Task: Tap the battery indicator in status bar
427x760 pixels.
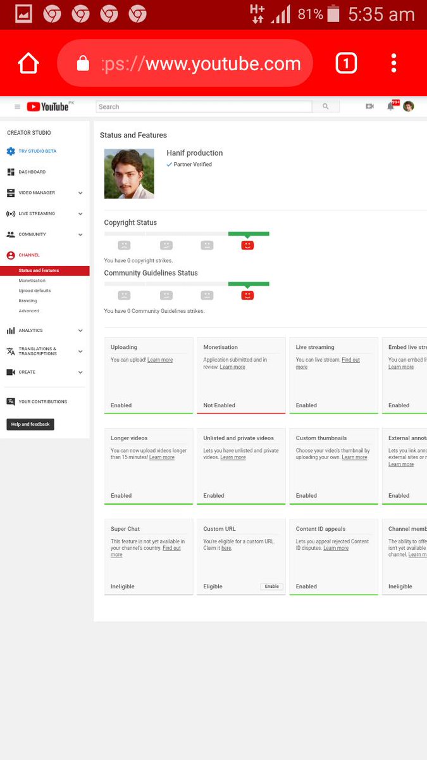Action: tap(333, 14)
